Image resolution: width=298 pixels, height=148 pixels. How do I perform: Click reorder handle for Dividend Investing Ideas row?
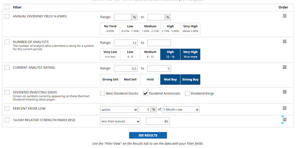[284, 92]
